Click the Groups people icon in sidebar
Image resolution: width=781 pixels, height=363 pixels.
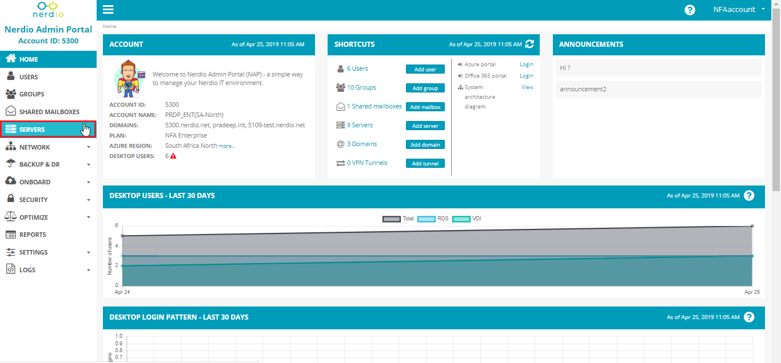(x=10, y=94)
